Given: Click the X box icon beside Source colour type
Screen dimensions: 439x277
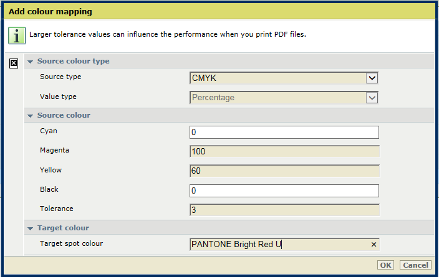Looking at the screenshot, I should pos(14,63).
